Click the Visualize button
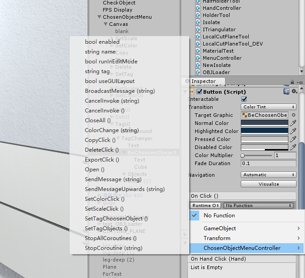Screen dimensions: 305x278 tap(268, 184)
